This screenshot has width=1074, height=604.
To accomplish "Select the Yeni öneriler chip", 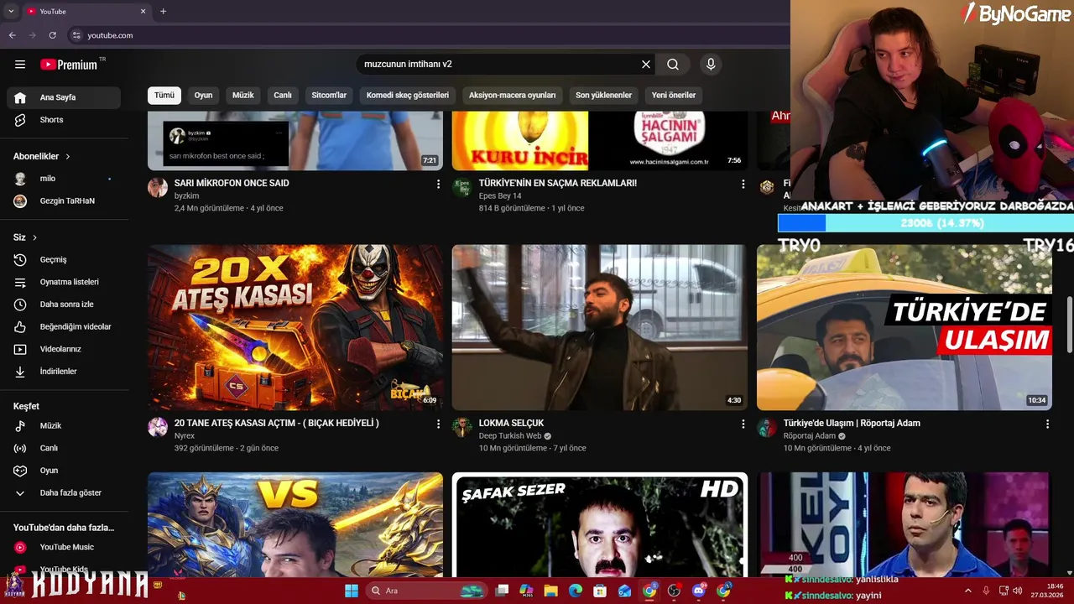I will coord(674,96).
